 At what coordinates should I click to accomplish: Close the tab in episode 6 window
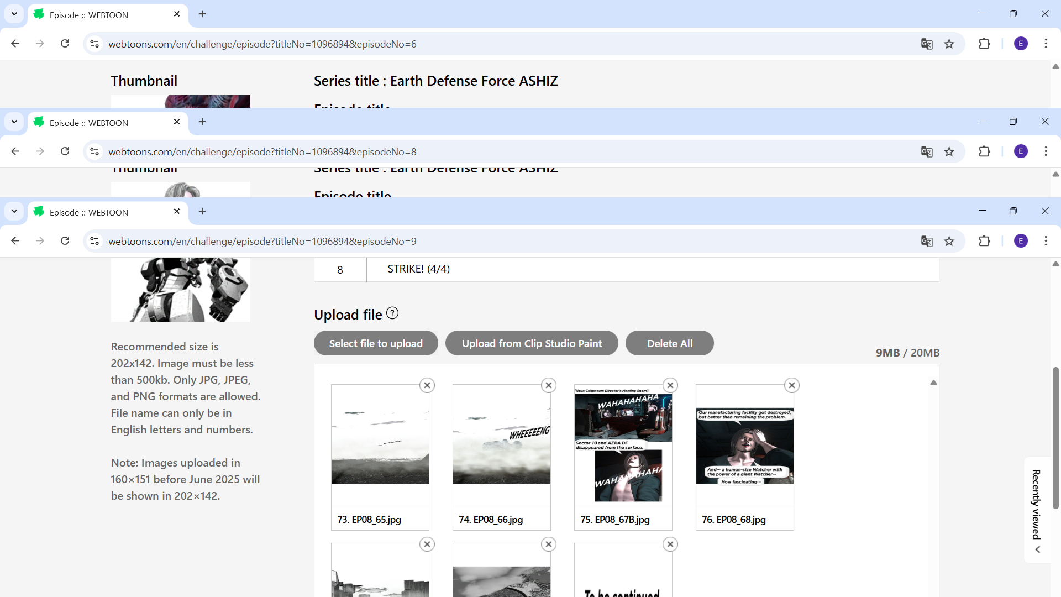click(x=177, y=14)
